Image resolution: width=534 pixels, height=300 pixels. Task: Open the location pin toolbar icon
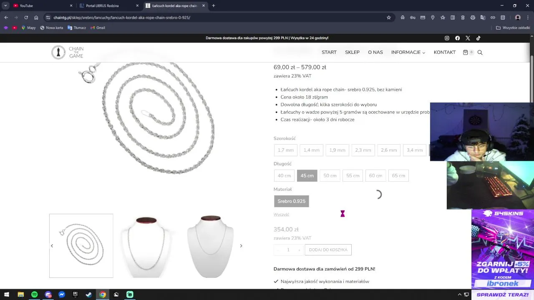[433, 17]
